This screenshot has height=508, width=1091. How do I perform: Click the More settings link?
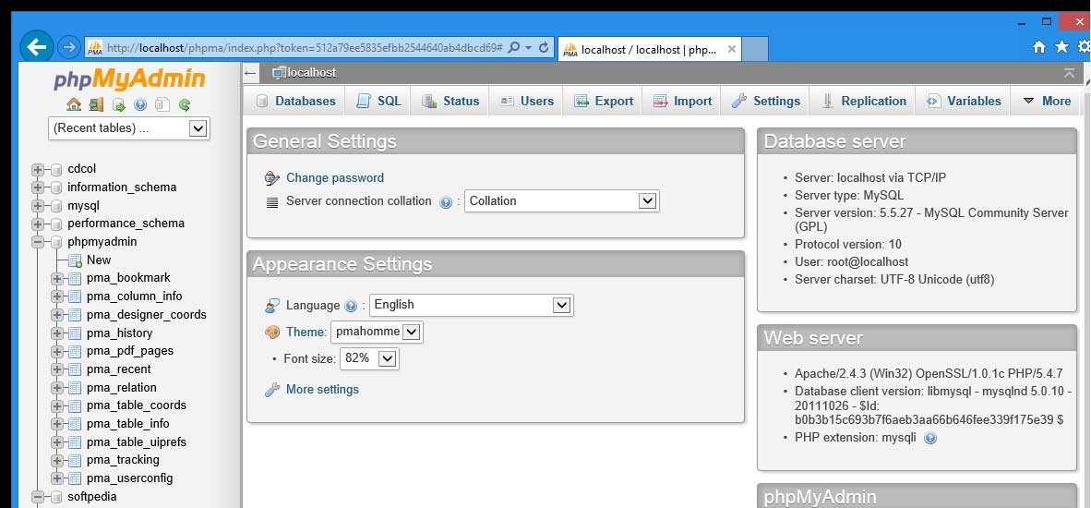point(322,390)
